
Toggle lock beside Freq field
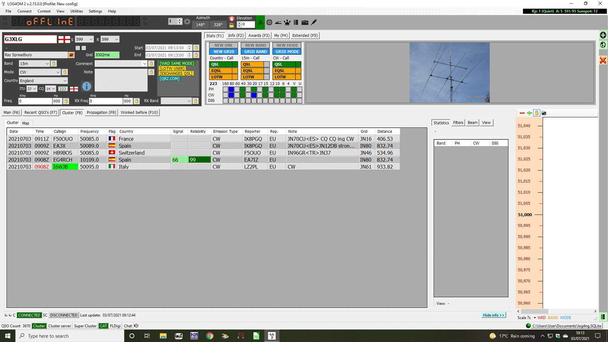pyautogui.click(x=66, y=101)
